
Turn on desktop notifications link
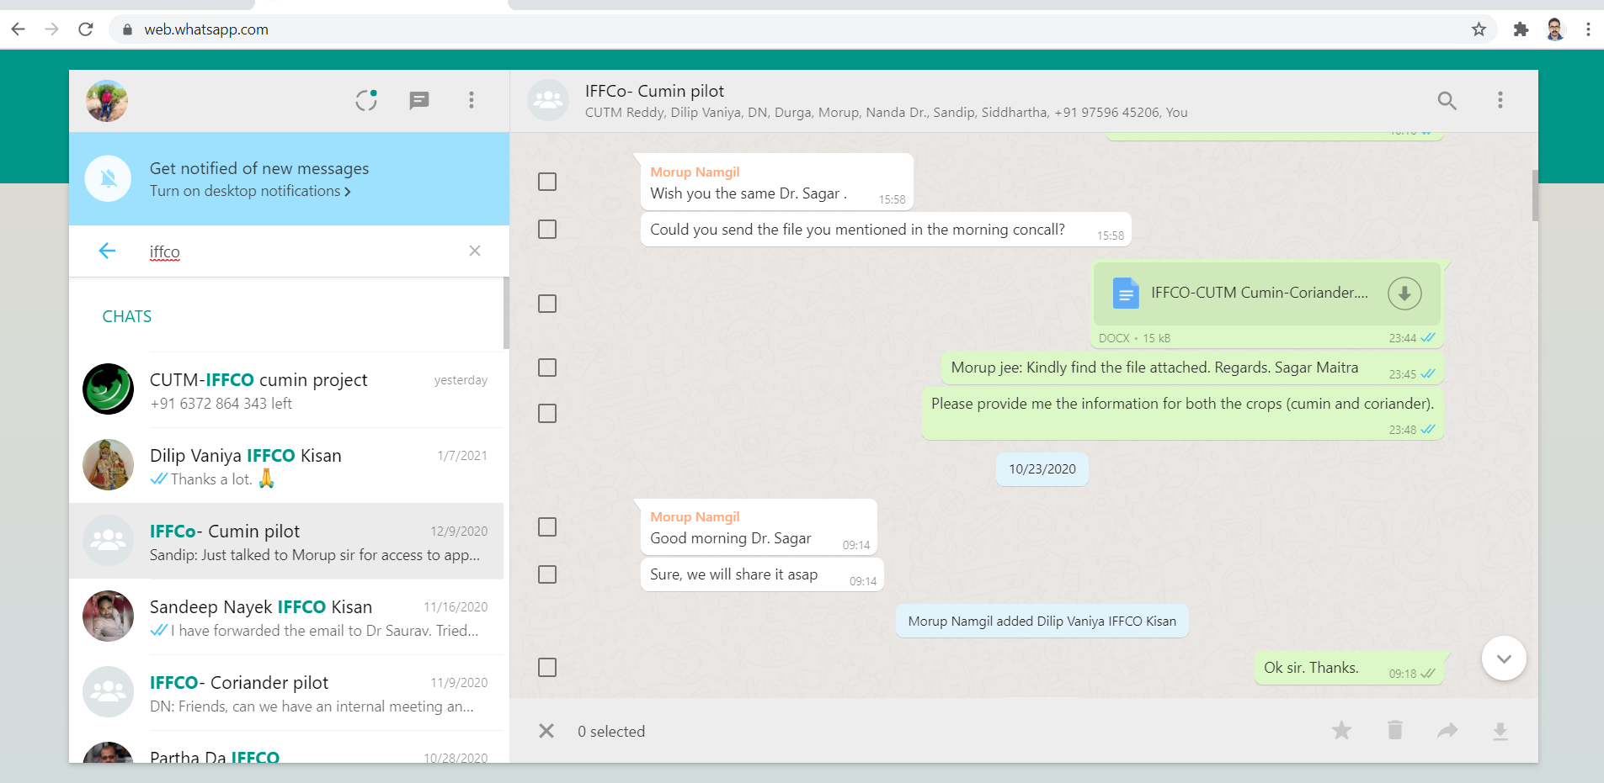coord(250,192)
